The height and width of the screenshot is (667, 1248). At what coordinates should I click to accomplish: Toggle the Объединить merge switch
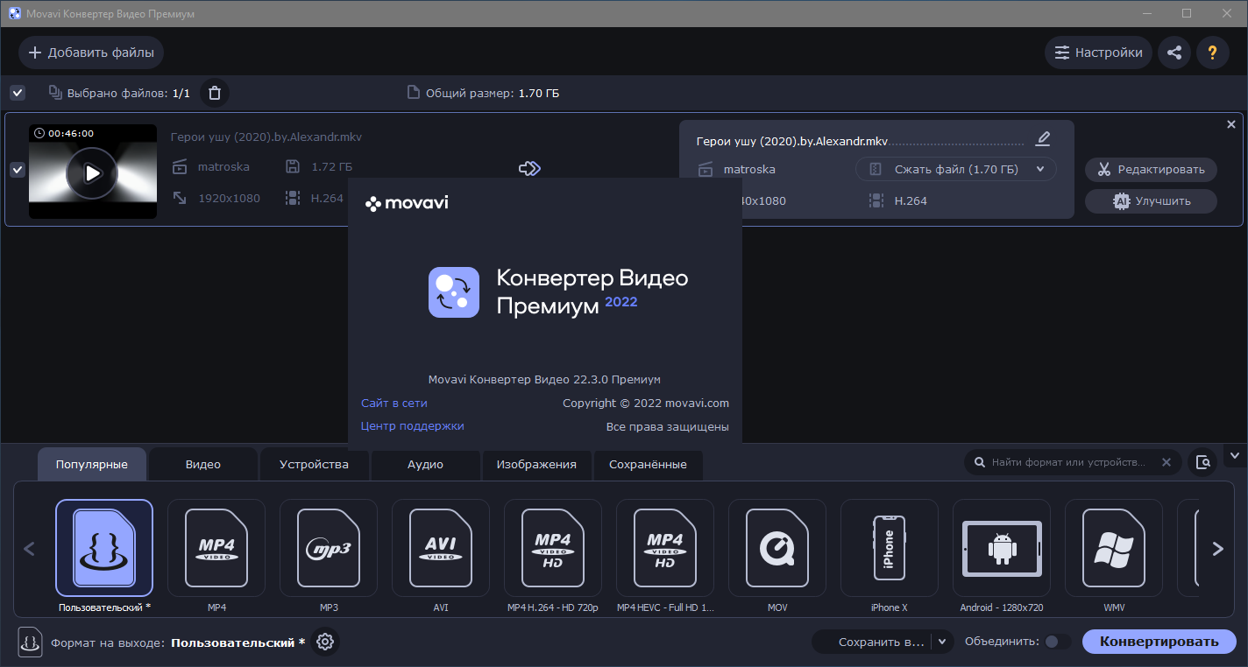click(1057, 642)
